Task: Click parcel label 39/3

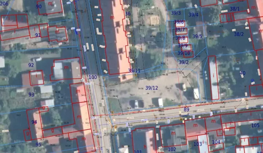Action: pos(176,13)
